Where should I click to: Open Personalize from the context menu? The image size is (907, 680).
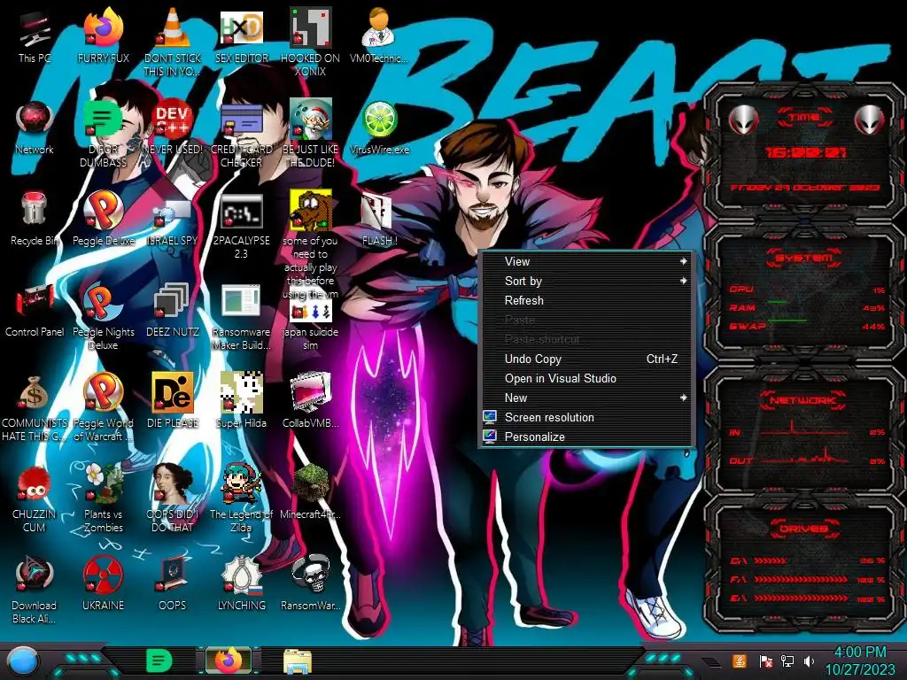tap(586, 437)
